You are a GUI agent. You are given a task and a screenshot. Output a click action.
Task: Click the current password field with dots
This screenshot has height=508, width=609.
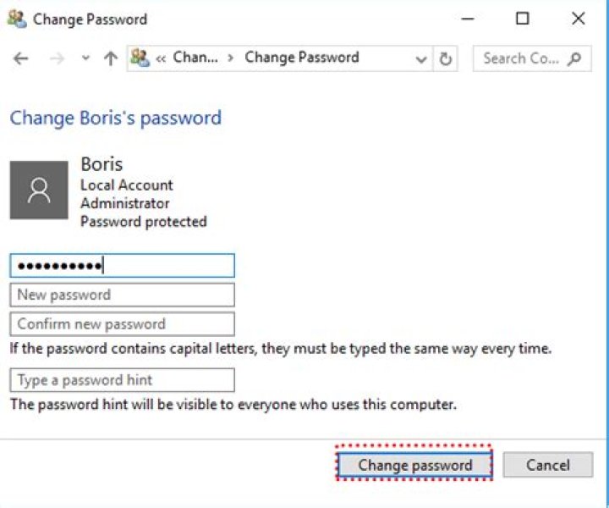point(122,266)
